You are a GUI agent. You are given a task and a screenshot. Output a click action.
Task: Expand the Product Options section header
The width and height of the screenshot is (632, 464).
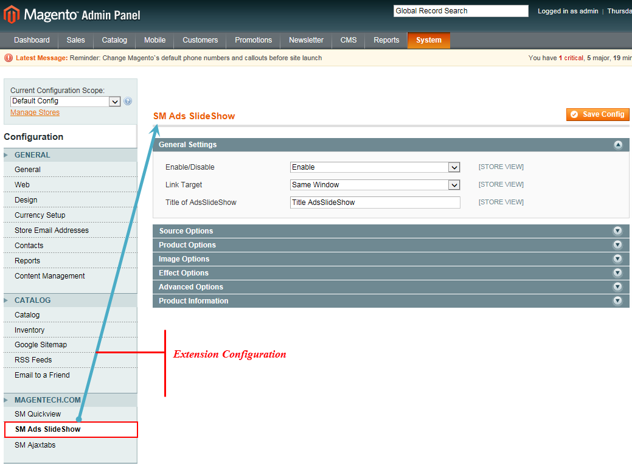coord(391,245)
